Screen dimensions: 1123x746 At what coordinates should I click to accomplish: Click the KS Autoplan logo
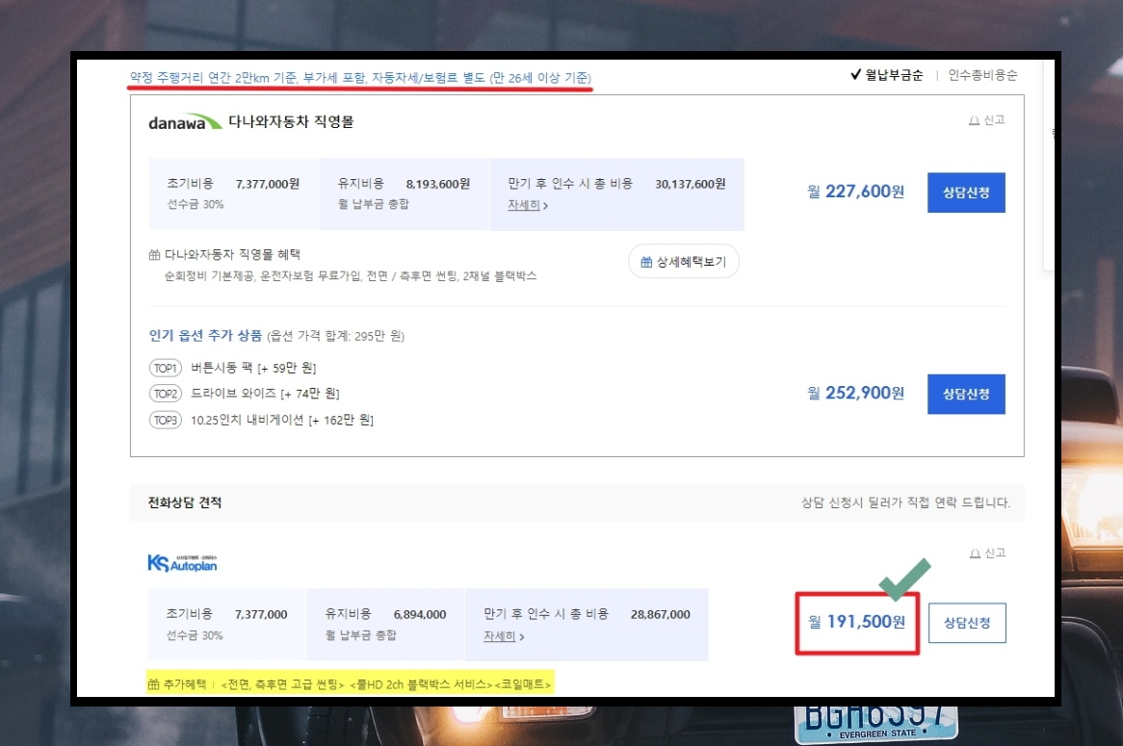point(182,563)
